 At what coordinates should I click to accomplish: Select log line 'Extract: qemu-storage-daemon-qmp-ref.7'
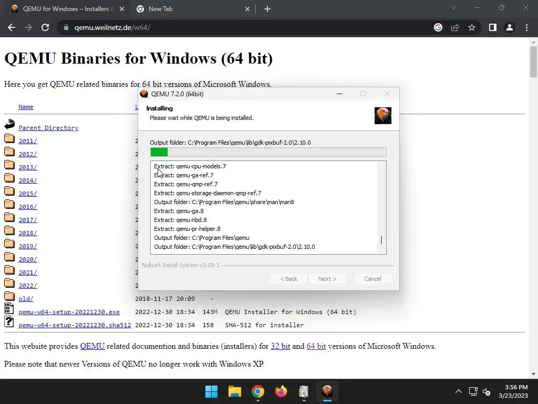point(207,193)
